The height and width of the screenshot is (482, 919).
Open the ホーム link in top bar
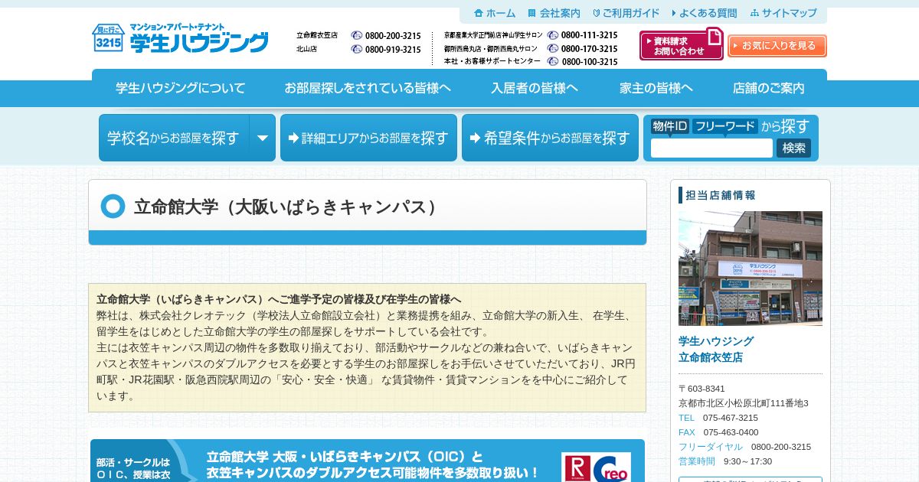click(x=495, y=13)
